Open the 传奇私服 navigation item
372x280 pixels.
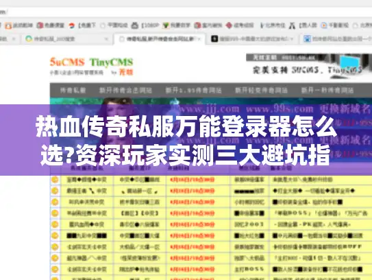pos(73,91)
